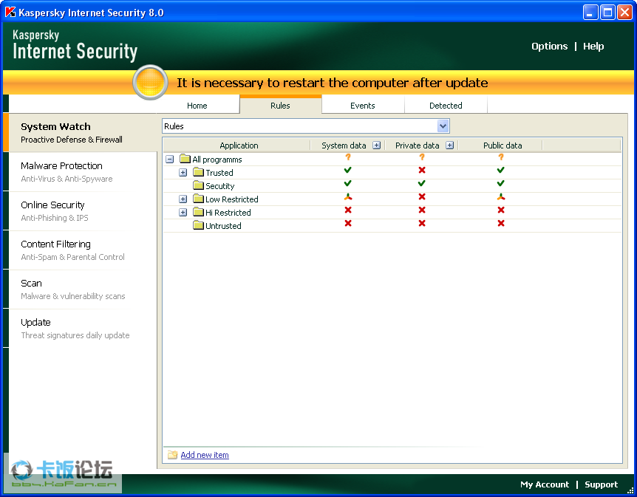Screen dimensions: 637x497
Task: Click the Add new item folder icon
Action: 173,454
